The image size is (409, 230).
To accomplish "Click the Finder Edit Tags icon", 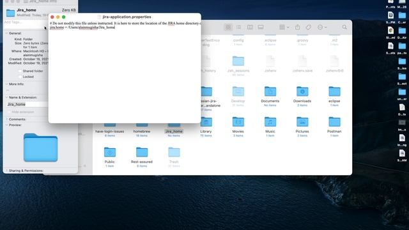I will point(308,27).
